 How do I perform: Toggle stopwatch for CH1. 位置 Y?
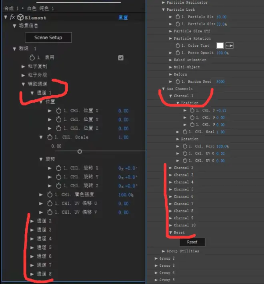tap(58, 120)
